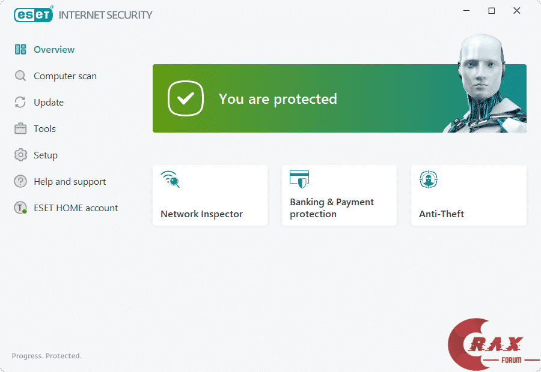This screenshot has width=541, height=372.
Task: Click the Computer scan magnifier icon
Action: coord(20,76)
